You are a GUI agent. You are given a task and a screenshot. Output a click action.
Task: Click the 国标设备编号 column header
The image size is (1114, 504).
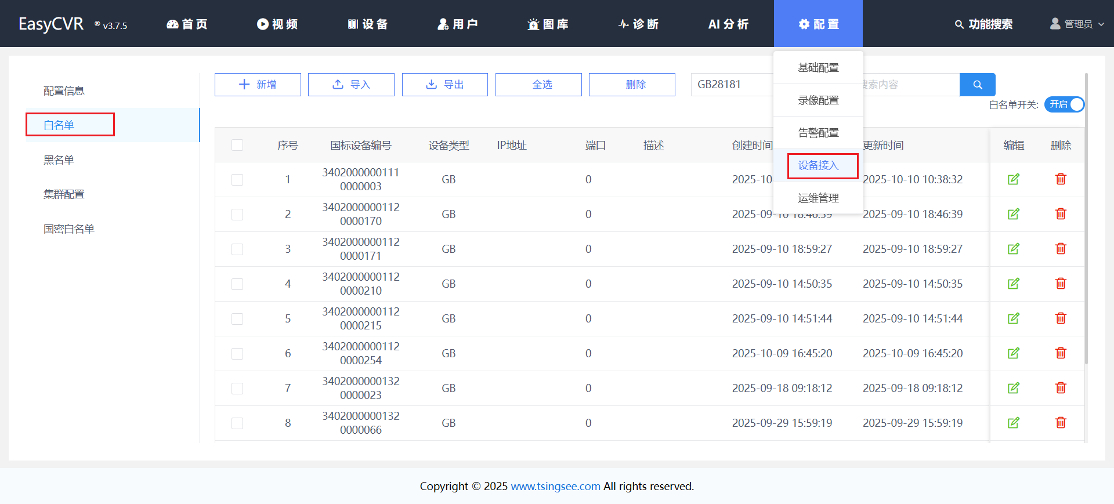point(361,146)
